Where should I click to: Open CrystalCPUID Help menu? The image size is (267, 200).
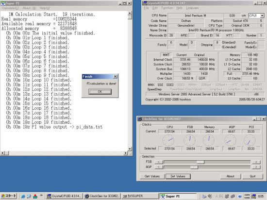(179, 8)
